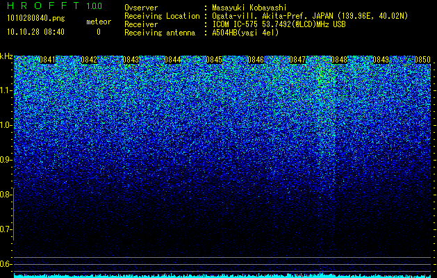Click the Receiving antenna field label
Viewport: 437px width, 278px height.
(160, 33)
